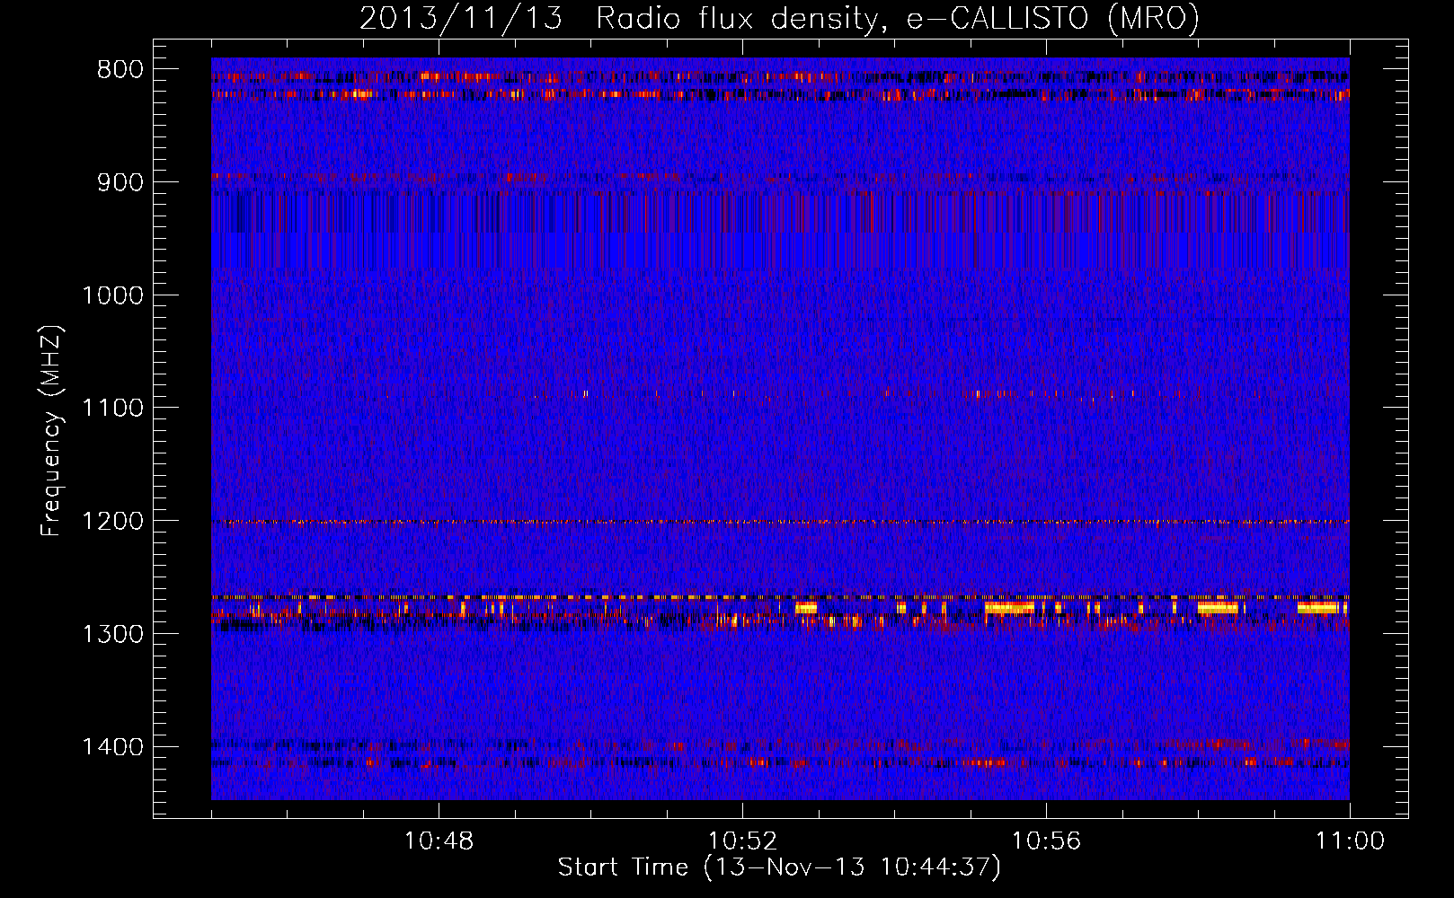Click the 900 frequency tick label

click(x=120, y=182)
